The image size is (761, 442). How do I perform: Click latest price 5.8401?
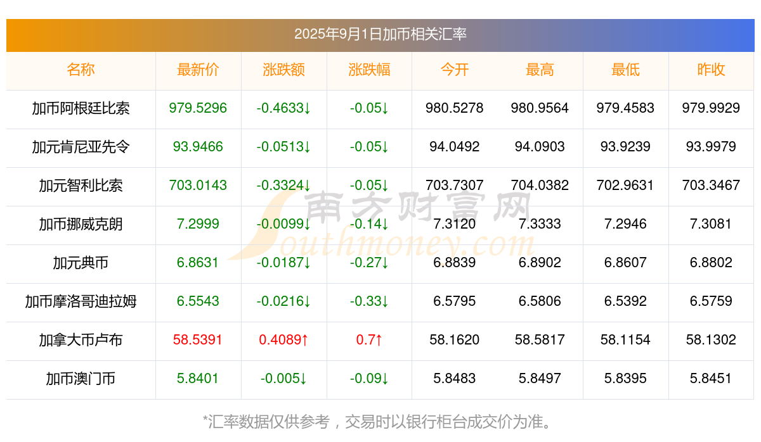tap(198, 379)
